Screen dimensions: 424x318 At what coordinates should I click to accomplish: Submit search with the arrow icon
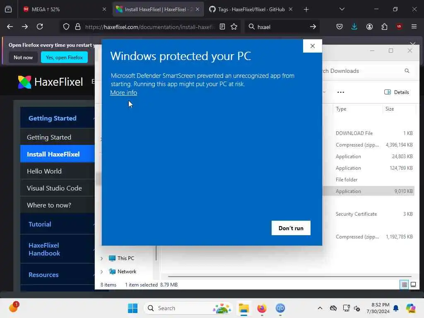[x=313, y=26]
